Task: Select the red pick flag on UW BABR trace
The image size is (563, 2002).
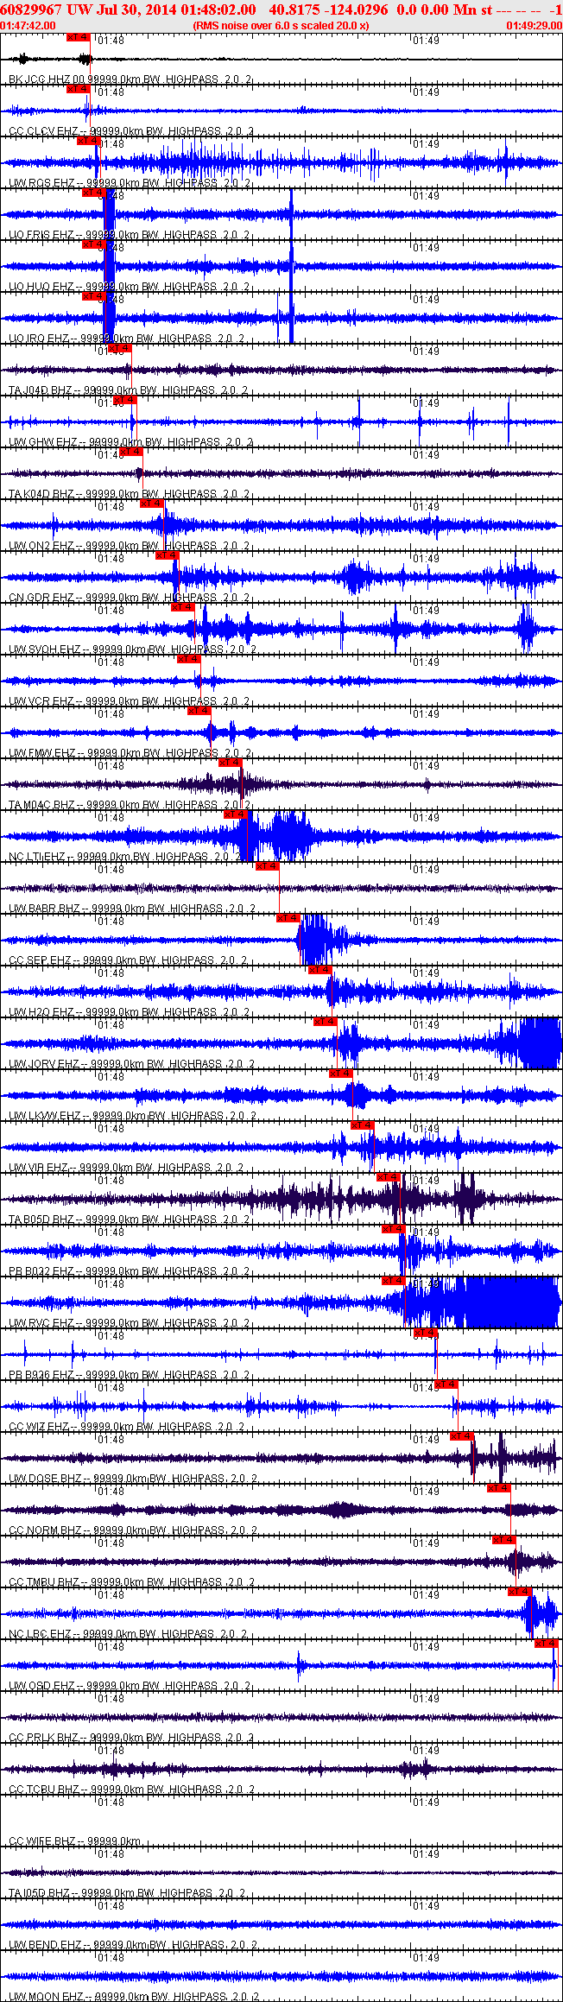Action: tap(266, 866)
